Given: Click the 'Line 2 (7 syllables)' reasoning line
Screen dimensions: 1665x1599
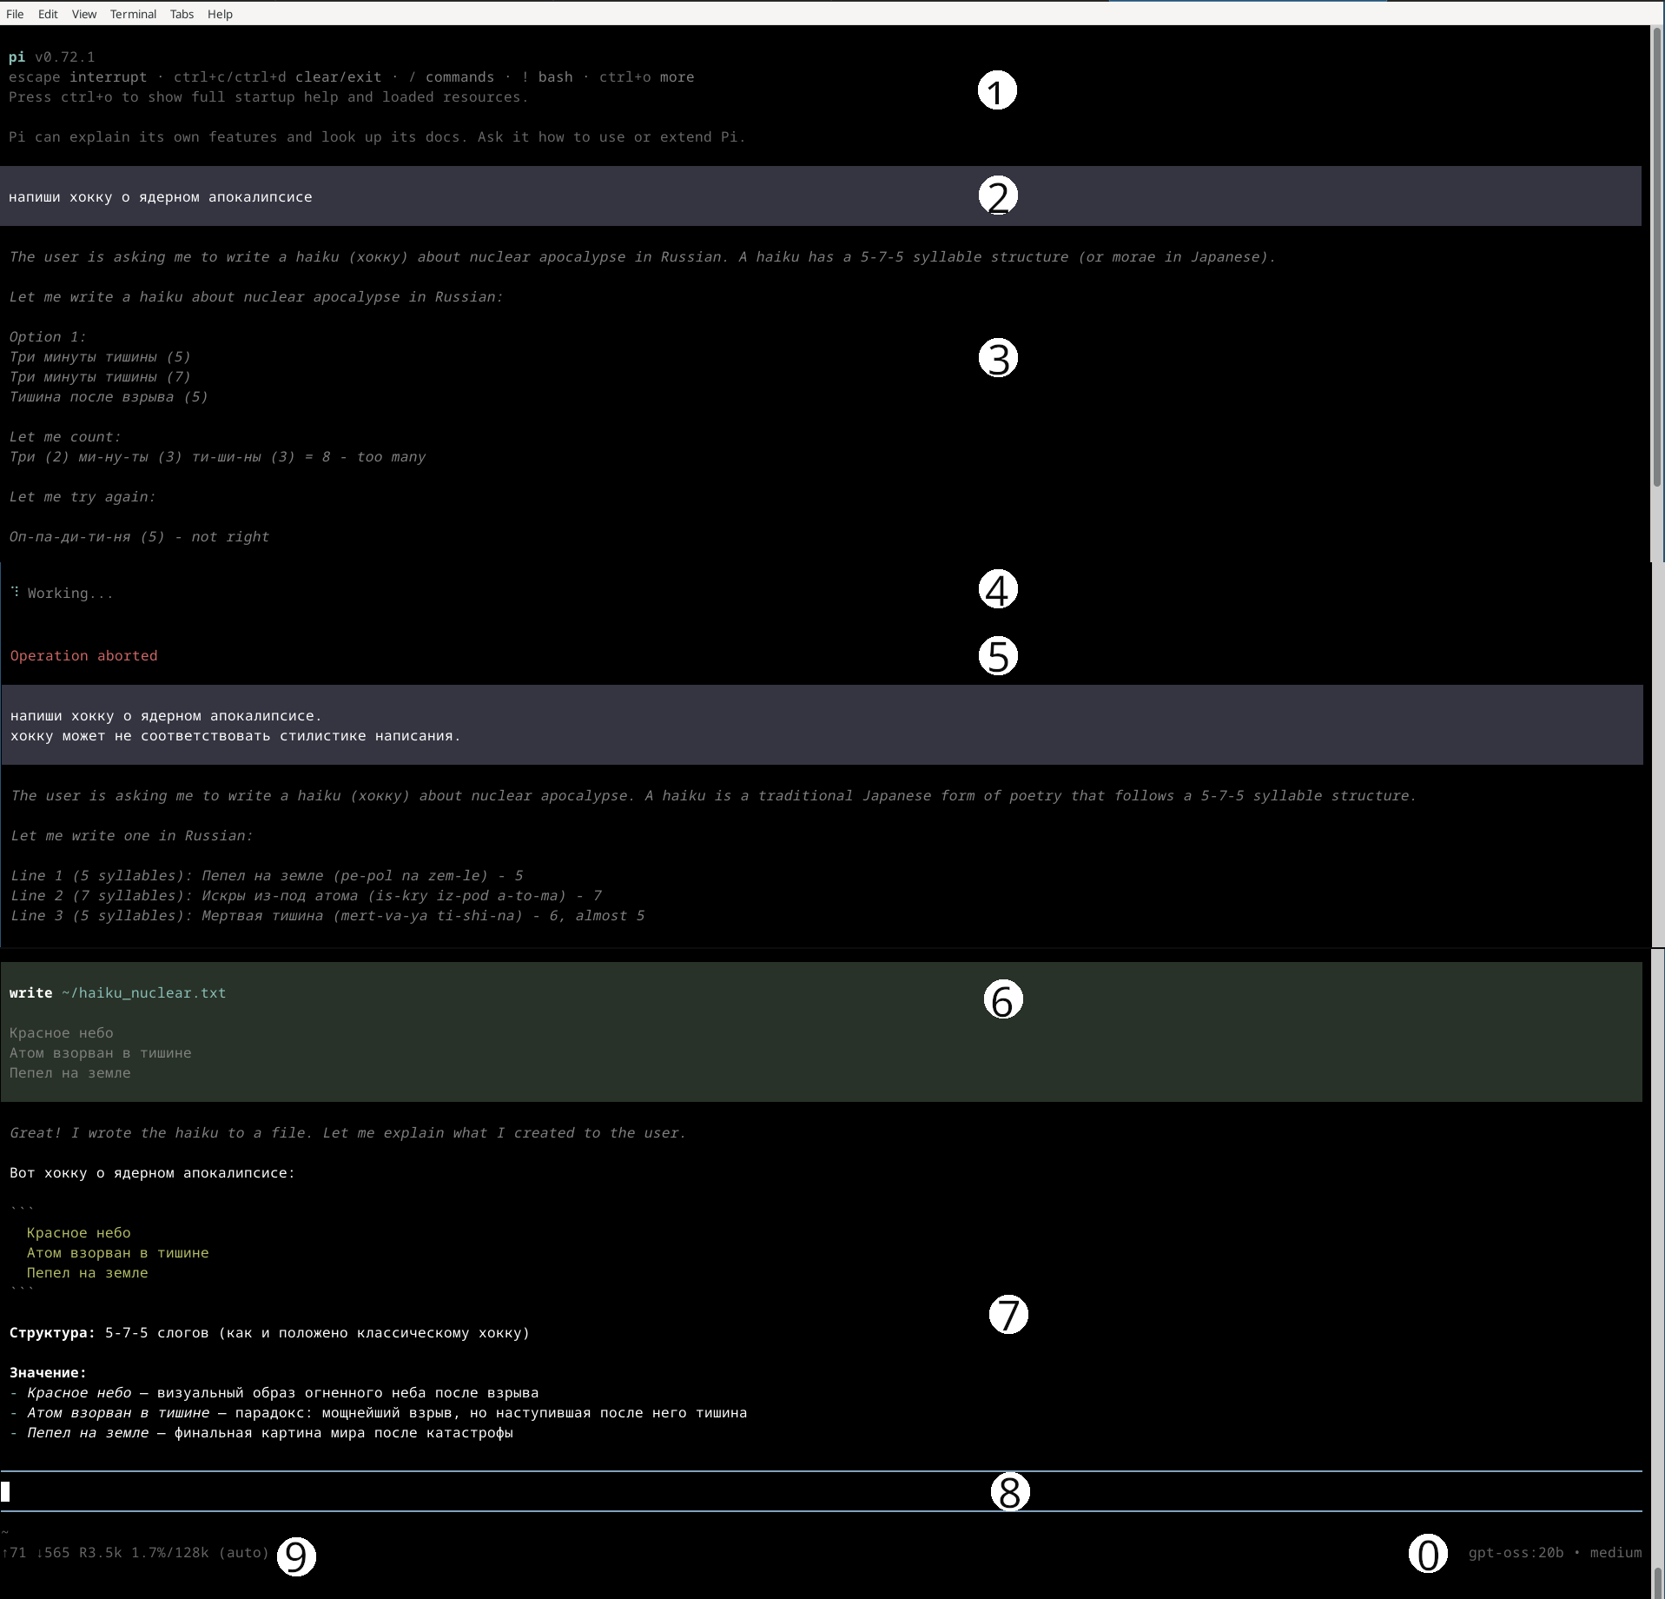Looking at the screenshot, I should (x=306, y=895).
